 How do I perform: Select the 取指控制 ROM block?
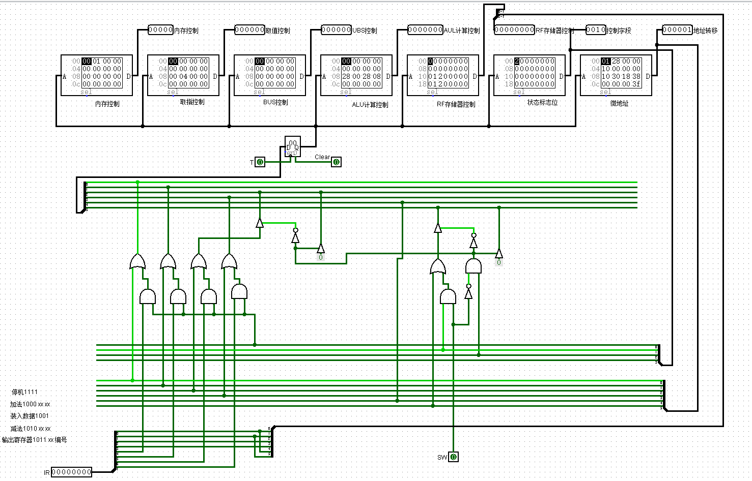point(183,75)
